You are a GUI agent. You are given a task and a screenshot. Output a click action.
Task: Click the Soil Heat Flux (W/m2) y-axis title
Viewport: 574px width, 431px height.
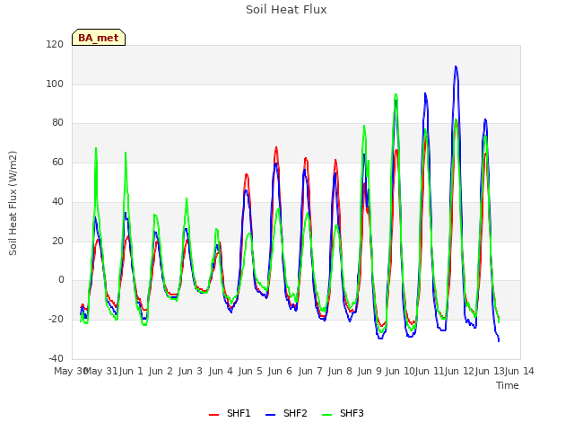pos(13,203)
